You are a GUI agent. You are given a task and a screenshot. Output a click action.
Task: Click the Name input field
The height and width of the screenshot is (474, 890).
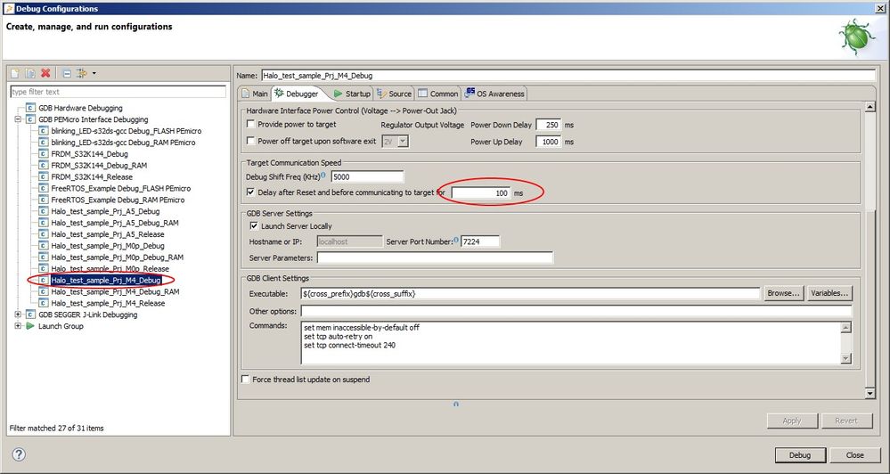click(568, 75)
